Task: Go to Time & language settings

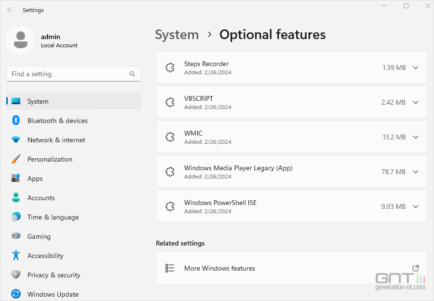Action: click(53, 217)
